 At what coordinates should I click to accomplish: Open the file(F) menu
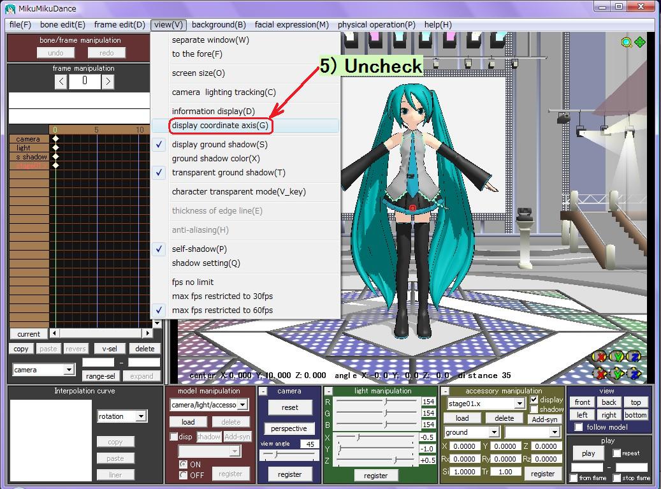tap(20, 24)
